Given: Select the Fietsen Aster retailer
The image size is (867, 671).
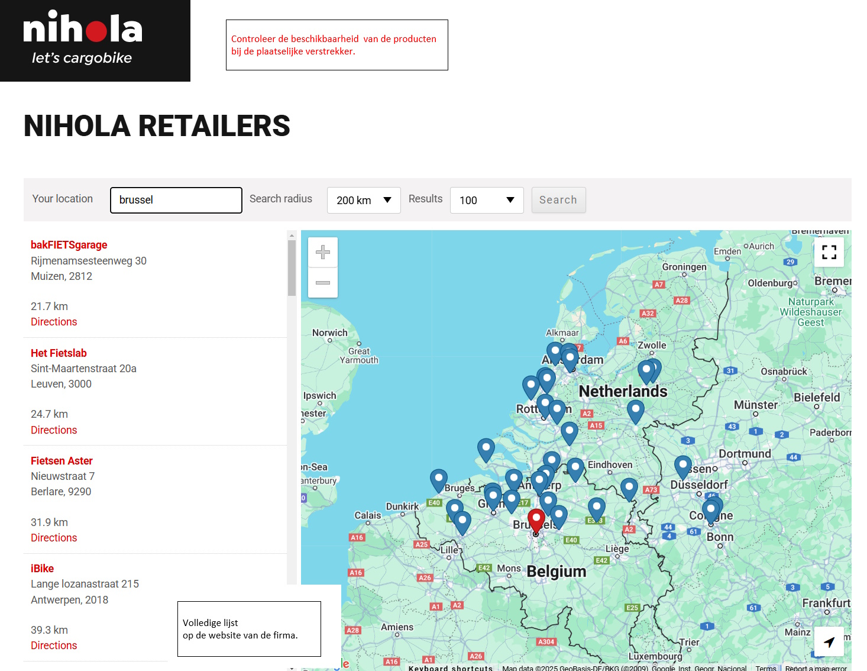Looking at the screenshot, I should [x=62, y=461].
